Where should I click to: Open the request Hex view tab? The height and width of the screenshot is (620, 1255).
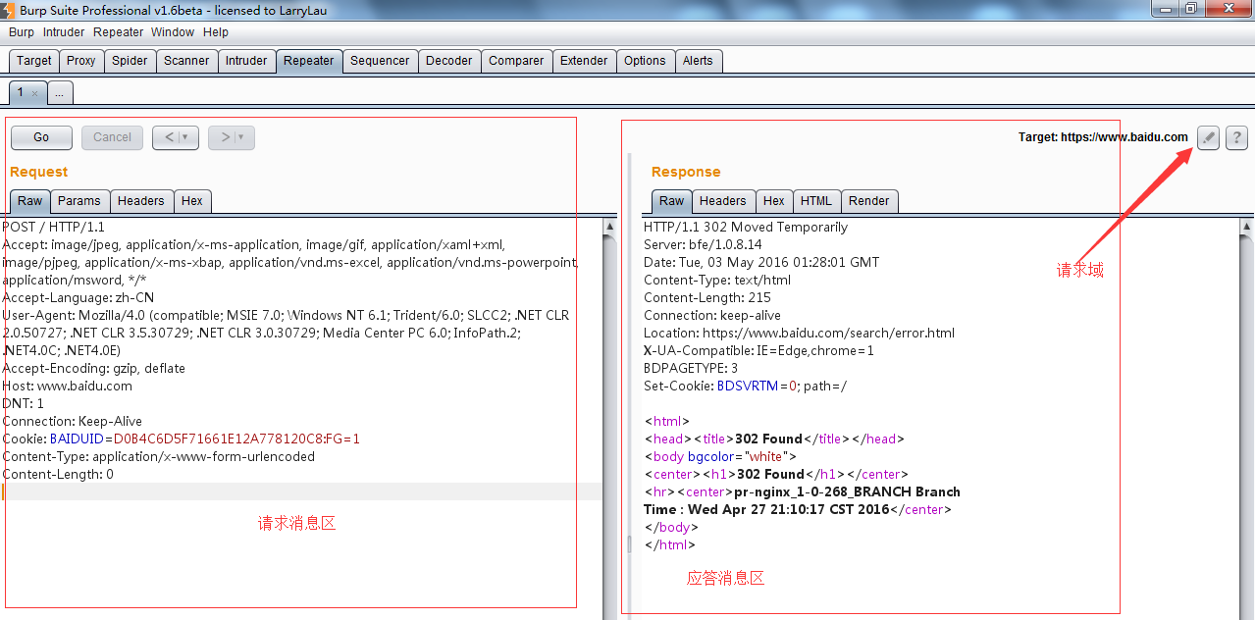coord(192,201)
